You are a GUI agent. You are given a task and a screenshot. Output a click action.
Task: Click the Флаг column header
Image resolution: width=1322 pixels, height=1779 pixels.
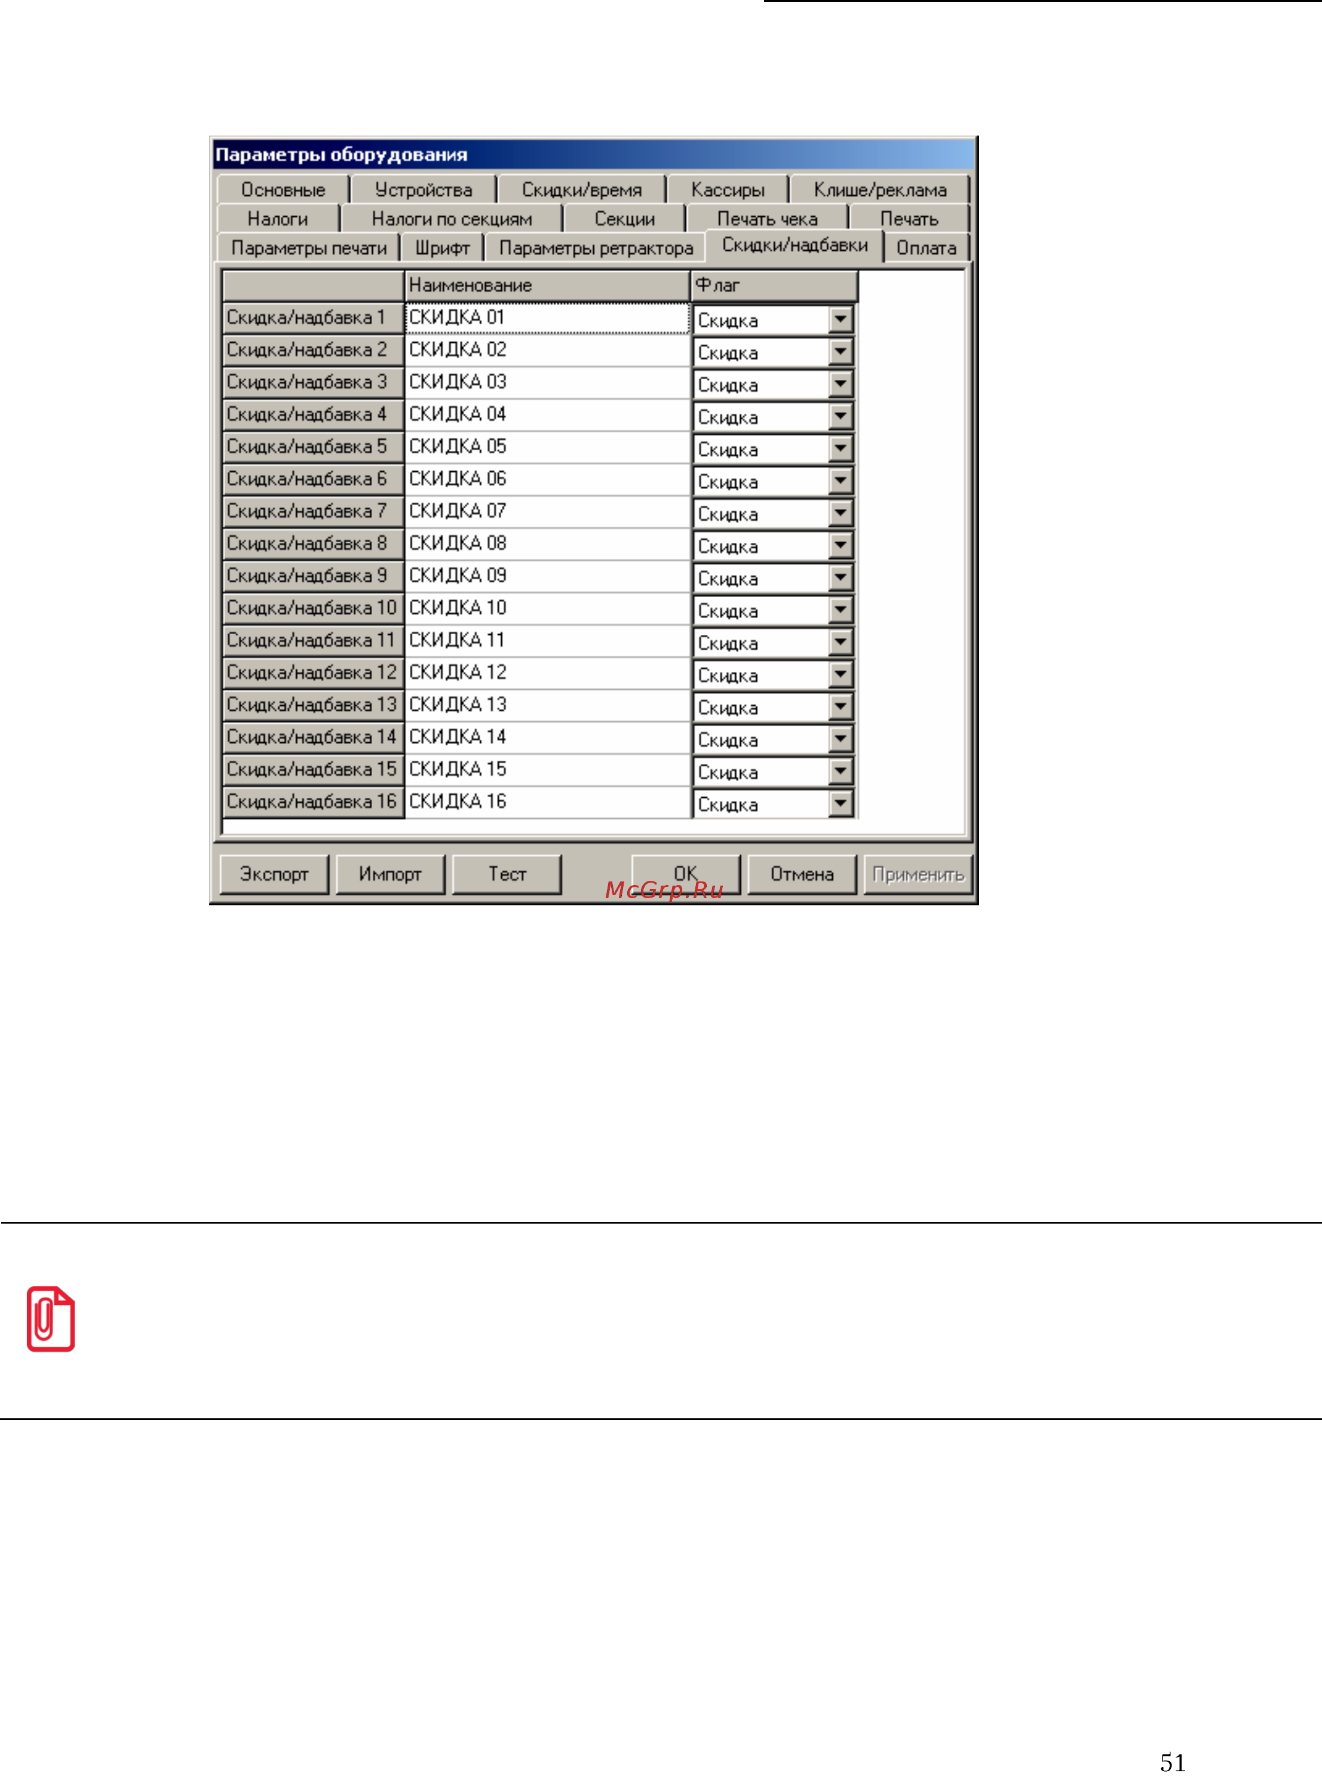[774, 285]
